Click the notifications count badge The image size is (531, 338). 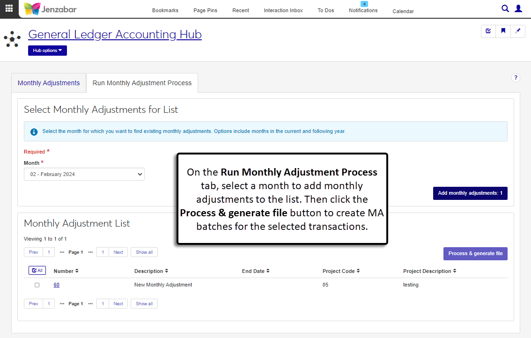tap(364, 4)
